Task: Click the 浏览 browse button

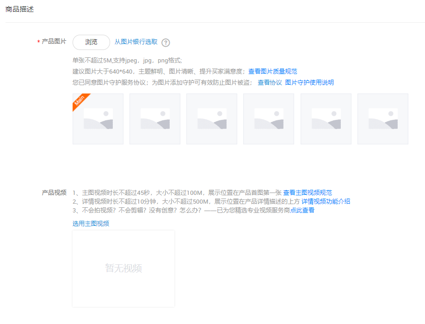Action: [x=91, y=42]
